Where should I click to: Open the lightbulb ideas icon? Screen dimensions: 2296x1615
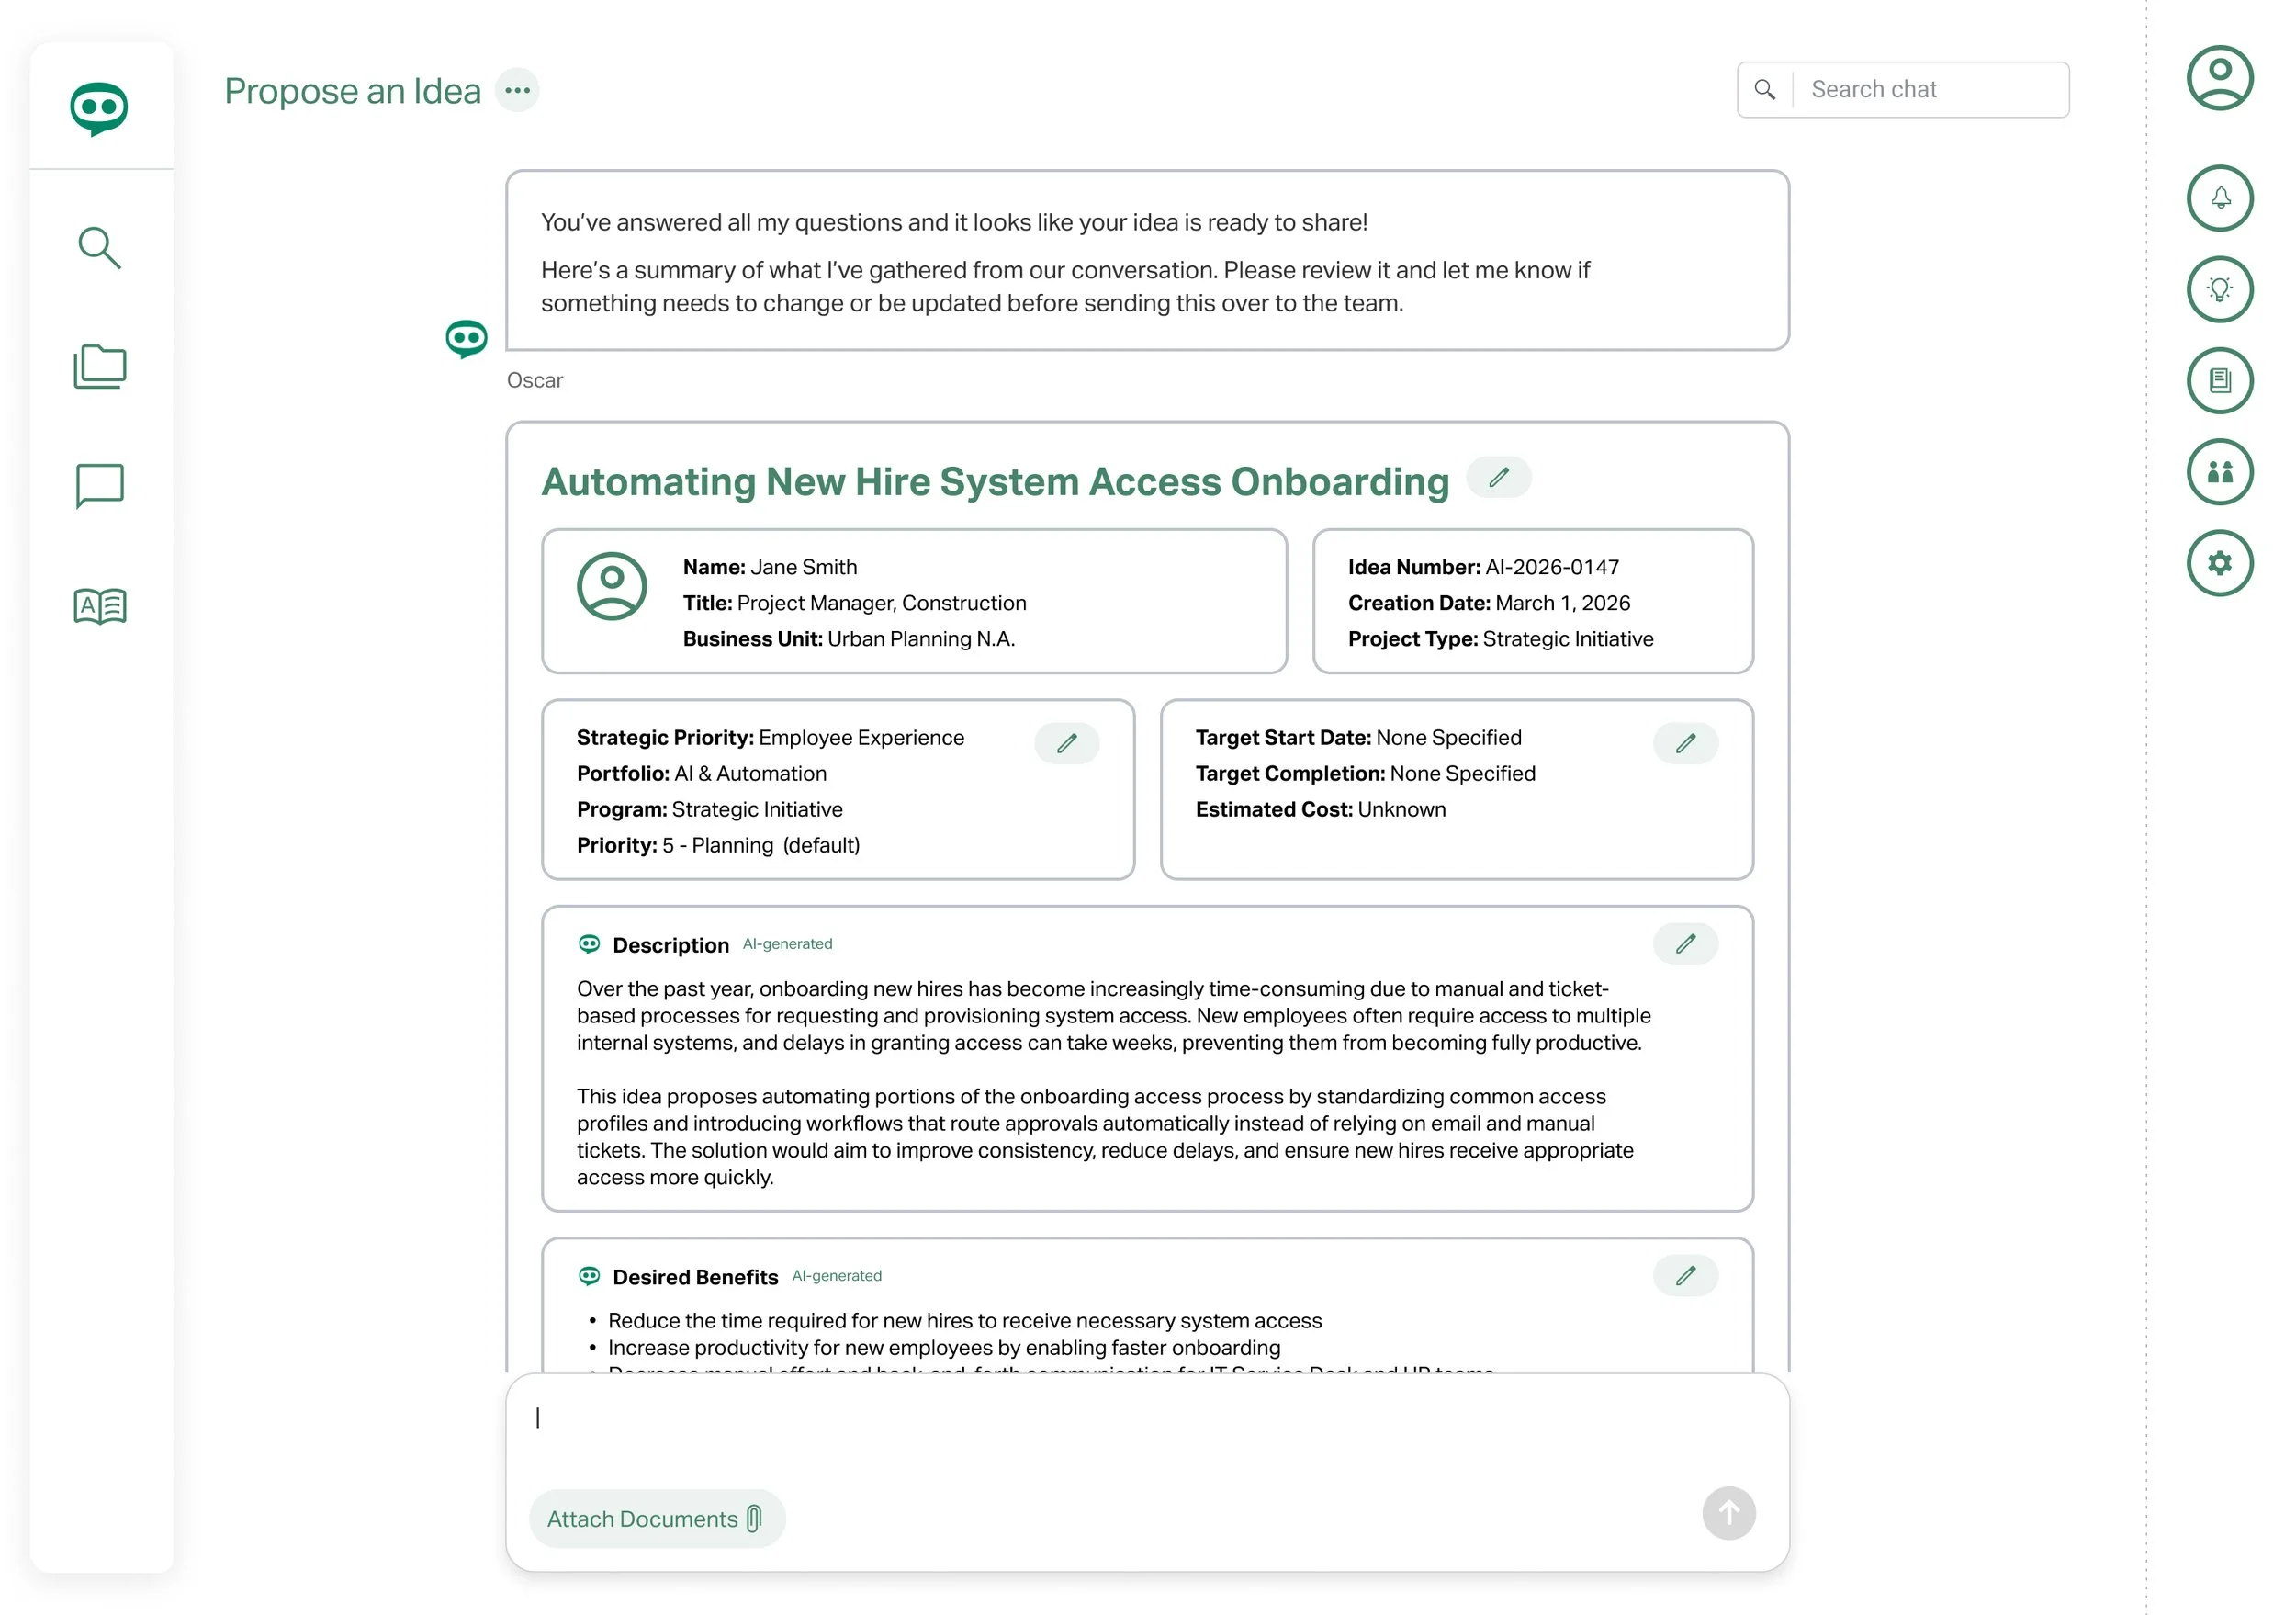[2219, 290]
